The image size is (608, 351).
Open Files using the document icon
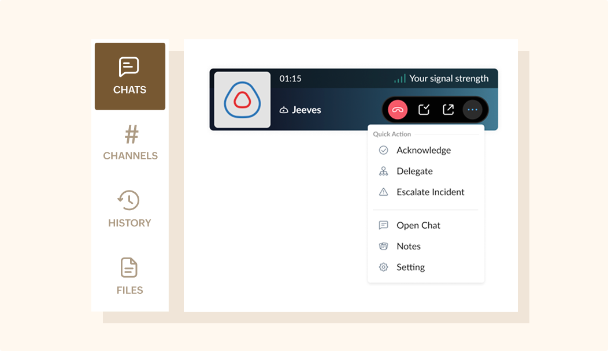[129, 268]
